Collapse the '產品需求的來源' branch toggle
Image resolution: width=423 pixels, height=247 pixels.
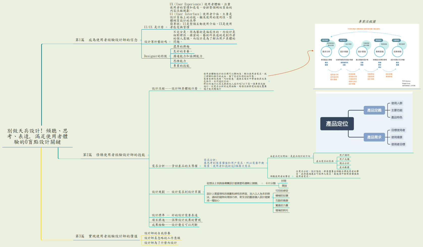pyautogui.click(x=336, y=161)
